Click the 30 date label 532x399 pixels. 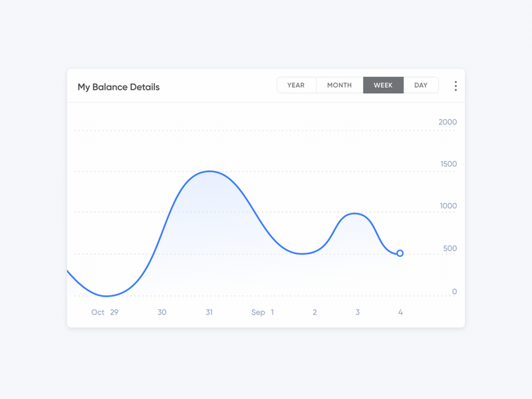162,312
